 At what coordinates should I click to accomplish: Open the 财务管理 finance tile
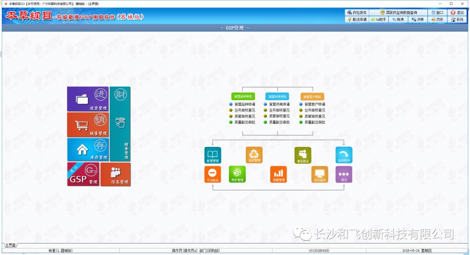coord(120,124)
